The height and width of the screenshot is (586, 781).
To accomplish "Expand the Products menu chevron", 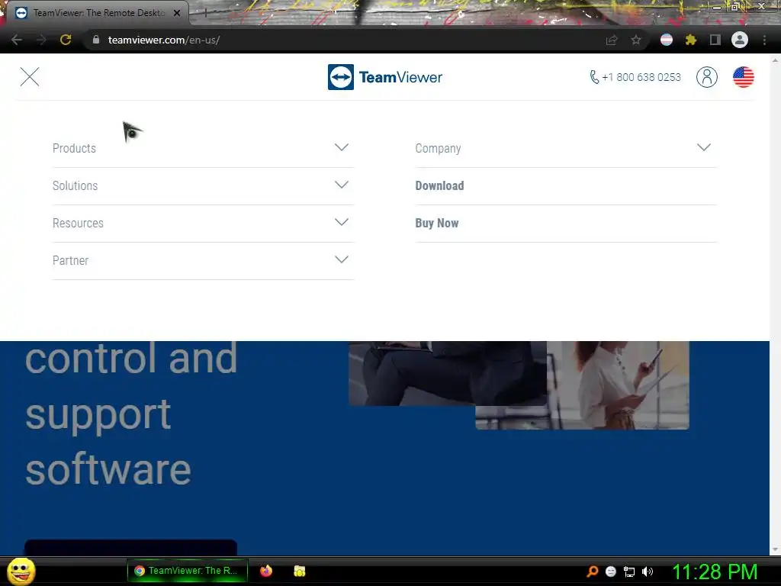I will click(342, 147).
